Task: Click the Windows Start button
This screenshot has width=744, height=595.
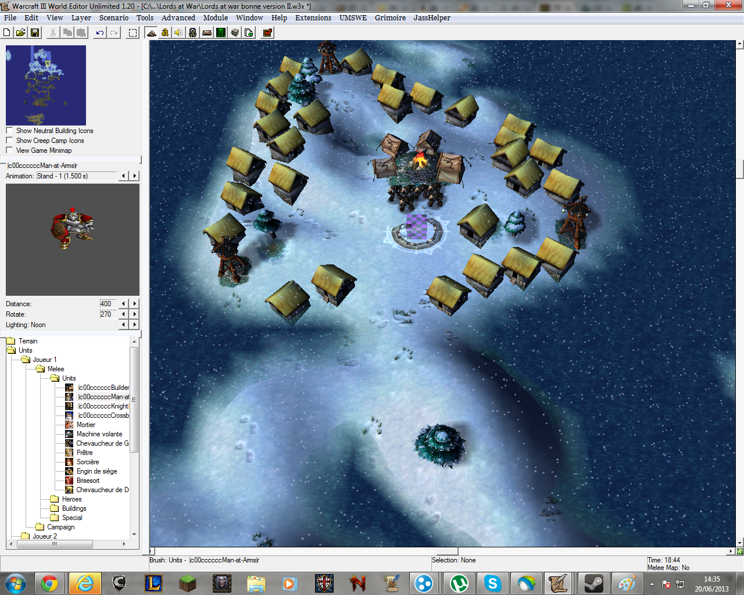Action: pos(16,583)
